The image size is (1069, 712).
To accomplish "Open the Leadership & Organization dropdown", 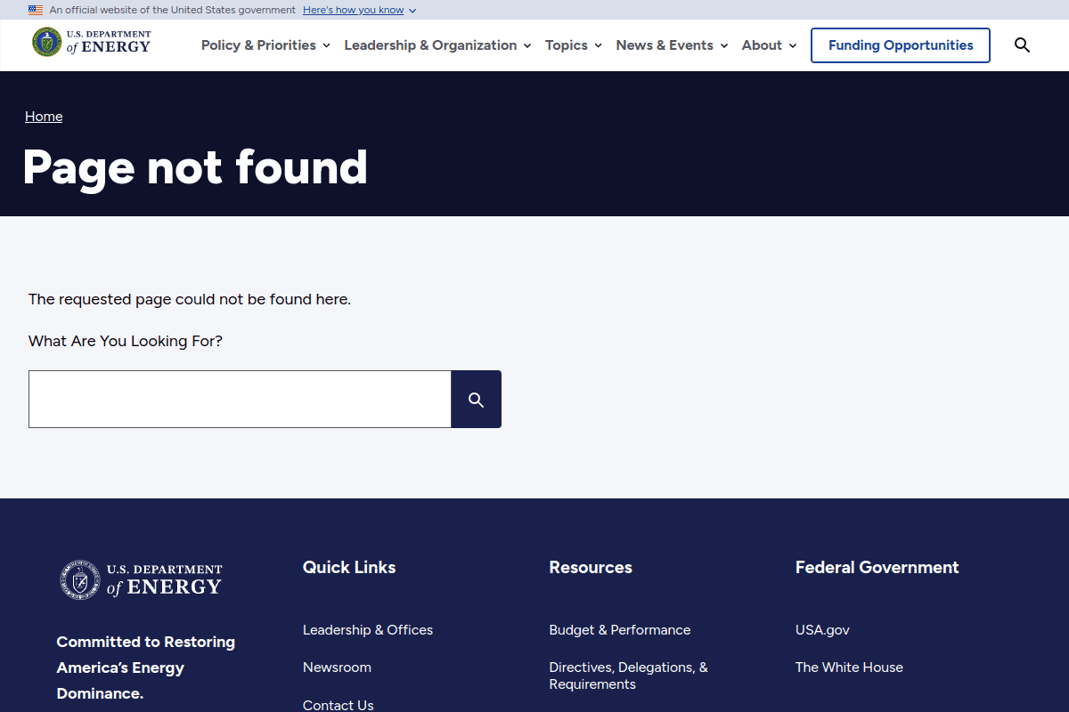I will [x=437, y=45].
